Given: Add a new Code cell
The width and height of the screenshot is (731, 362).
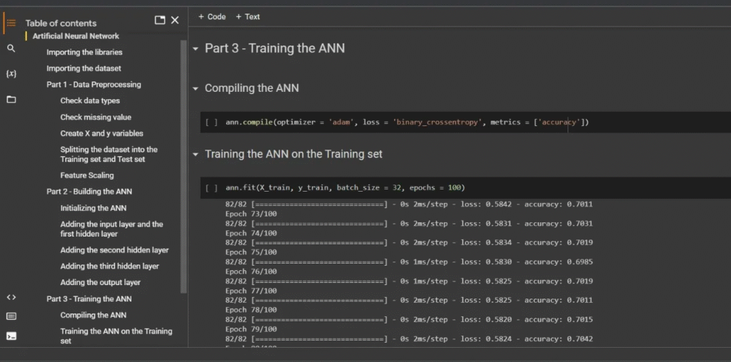Looking at the screenshot, I should point(212,16).
